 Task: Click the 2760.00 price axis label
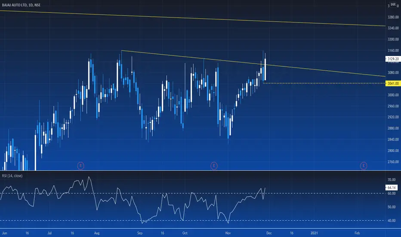click(x=393, y=162)
